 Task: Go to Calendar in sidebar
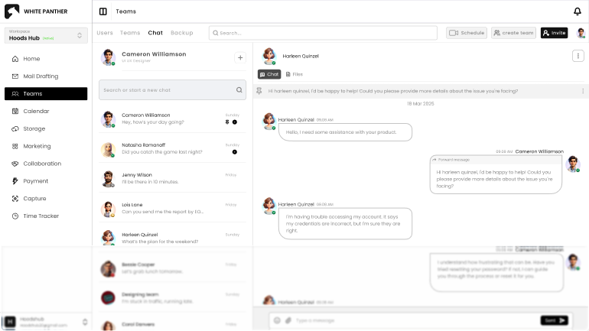[x=36, y=111]
